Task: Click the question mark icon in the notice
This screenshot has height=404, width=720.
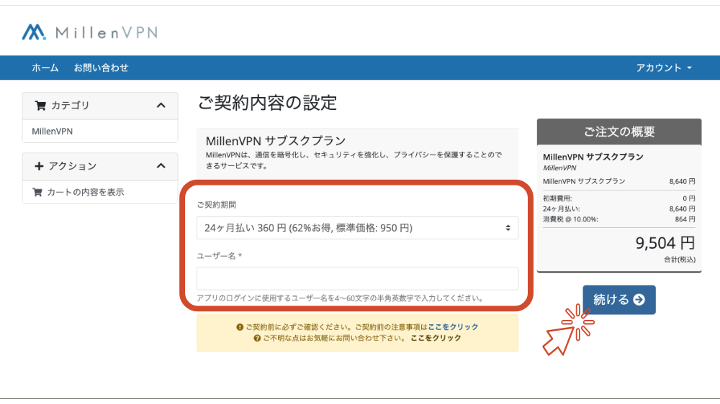Action: click(x=257, y=338)
